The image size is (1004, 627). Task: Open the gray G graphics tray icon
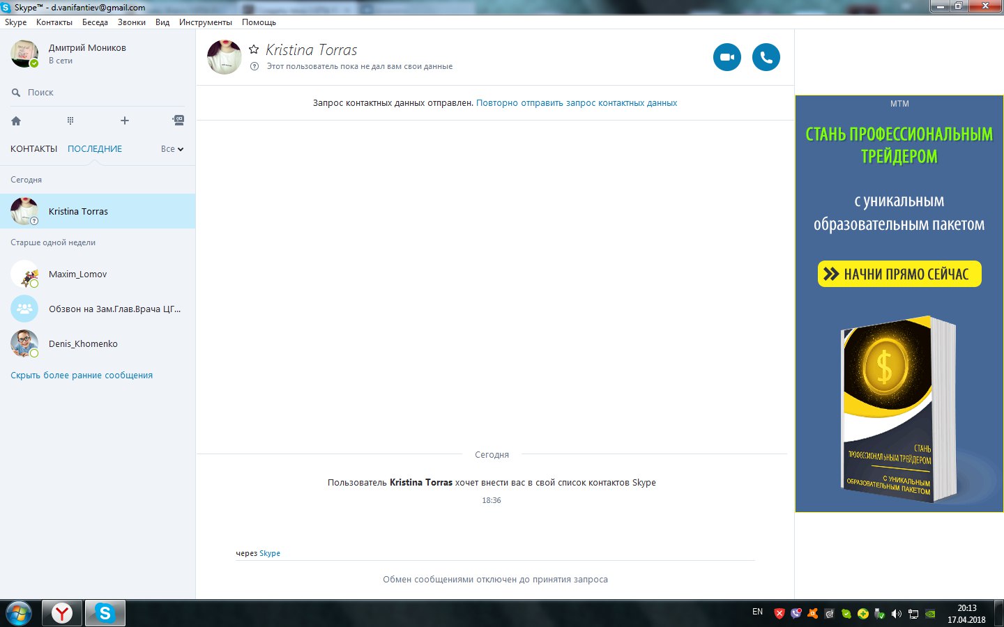tap(829, 614)
